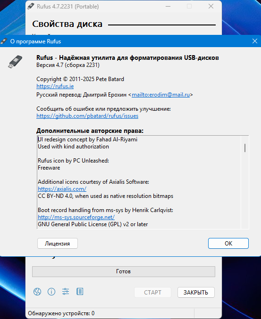
Task: Open advanced settings sliders icon in Rufus
Action: [x=66, y=292]
